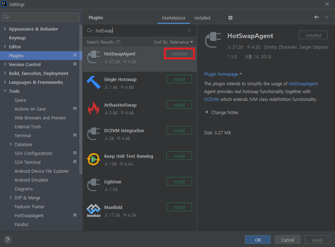335x247 pixels.
Task: Click the project-level icon beside HotSwapAgent
Action: pyautogui.click(x=75, y=215)
